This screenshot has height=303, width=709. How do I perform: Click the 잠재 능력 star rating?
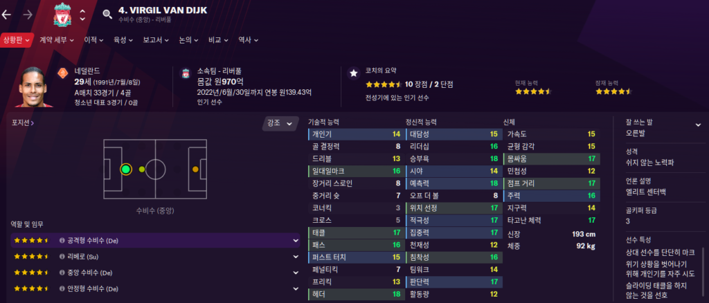coord(613,92)
